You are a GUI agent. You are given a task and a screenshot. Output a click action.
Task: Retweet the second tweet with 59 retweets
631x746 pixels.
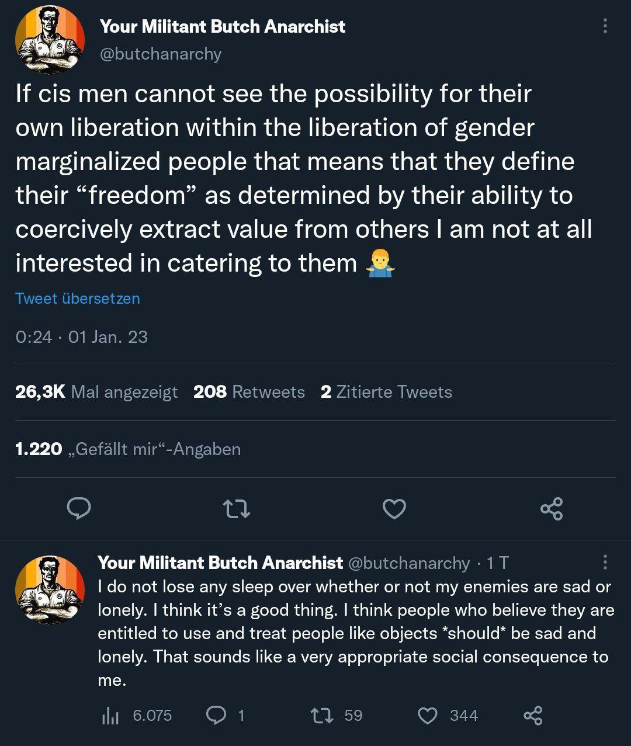click(x=319, y=715)
